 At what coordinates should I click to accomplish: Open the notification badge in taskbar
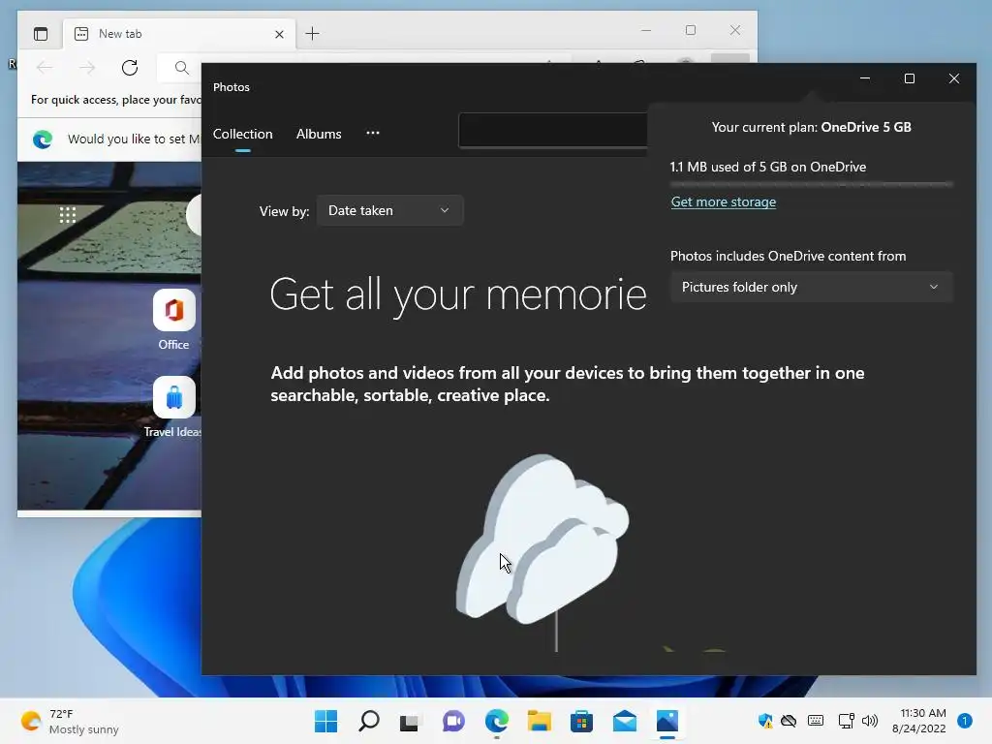(965, 721)
